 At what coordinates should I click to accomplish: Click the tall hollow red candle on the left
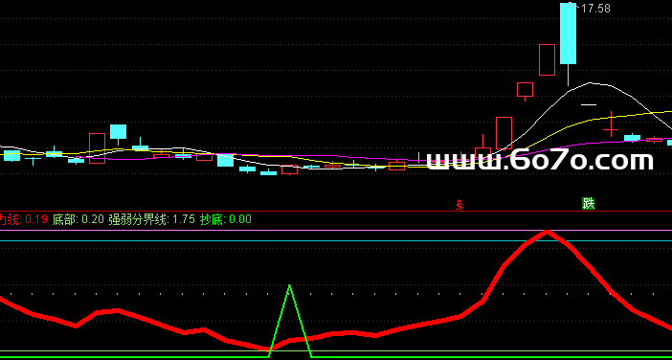point(97,148)
